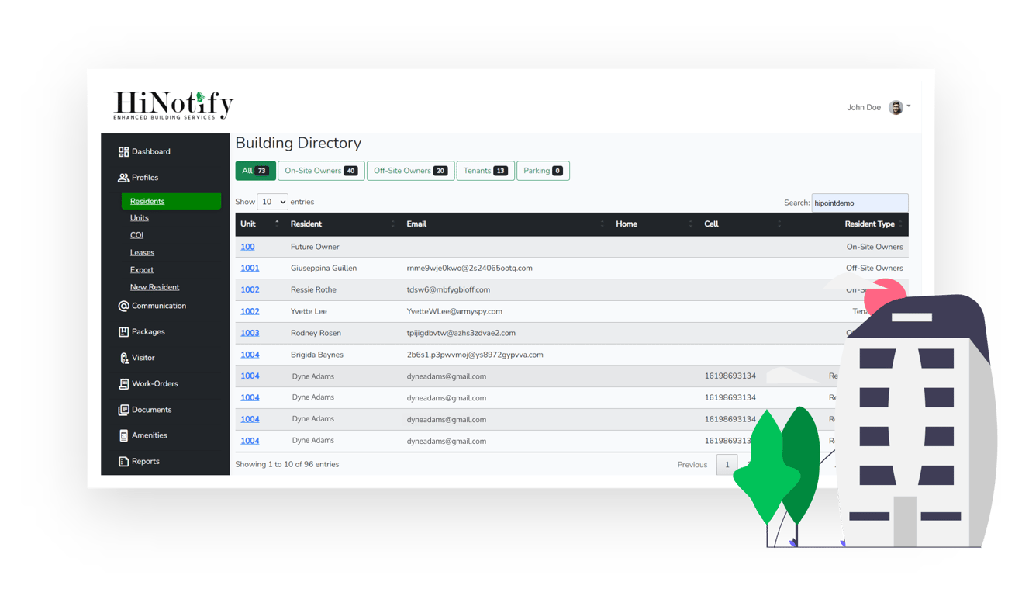Image resolution: width=1022 pixels, height=596 pixels.
Task: Click the "Future Owner" resident cell
Action: [x=315, y=247]
